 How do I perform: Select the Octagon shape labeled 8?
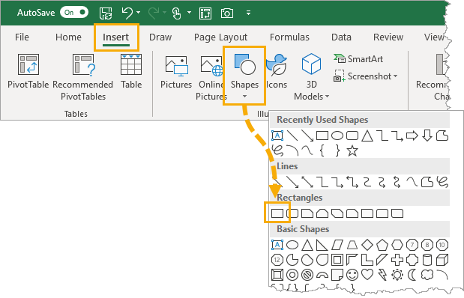(427, 245)
